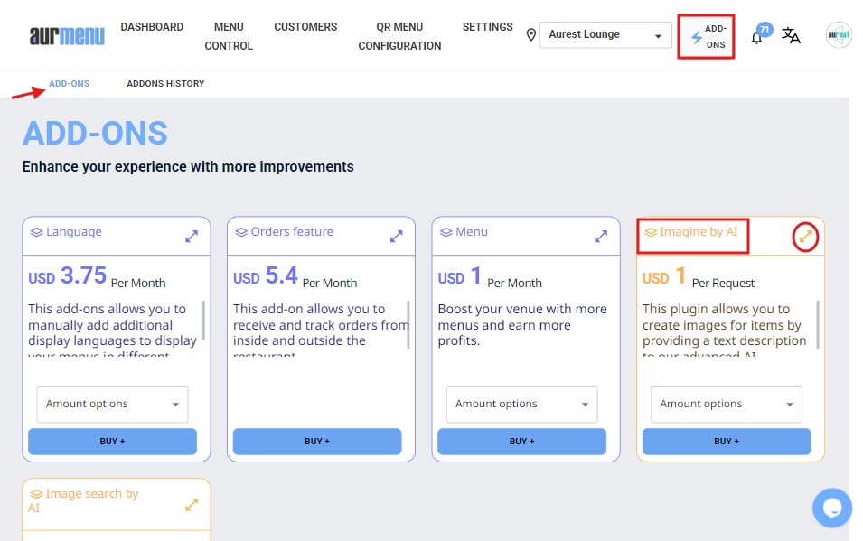
Task: Expand the Image search by AI card
Action: pos(192,505)
